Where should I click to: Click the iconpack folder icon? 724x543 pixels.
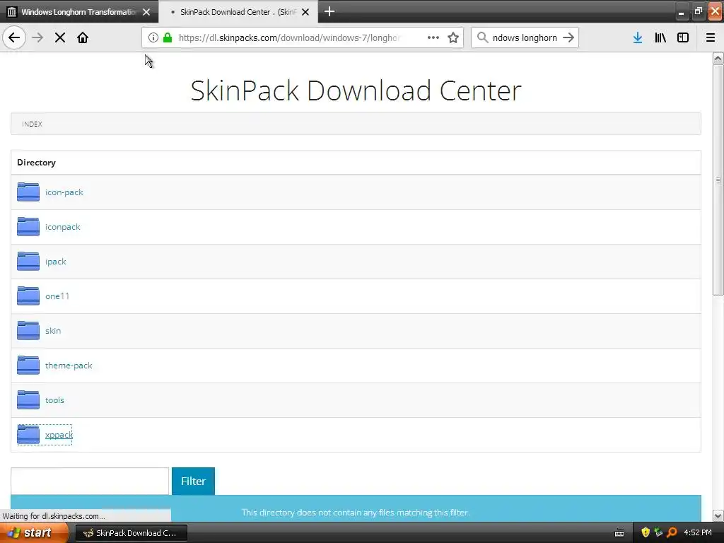pos(28,227)
